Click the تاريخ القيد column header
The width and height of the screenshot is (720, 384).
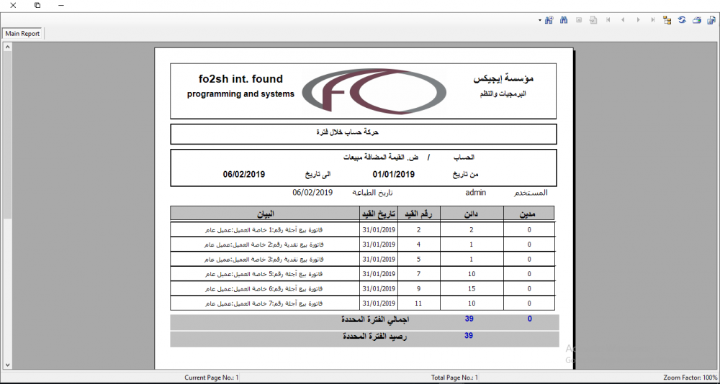(x=379, y=214)
